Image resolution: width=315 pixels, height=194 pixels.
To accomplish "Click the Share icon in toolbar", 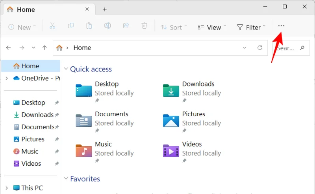I will [x=126, y=26].
